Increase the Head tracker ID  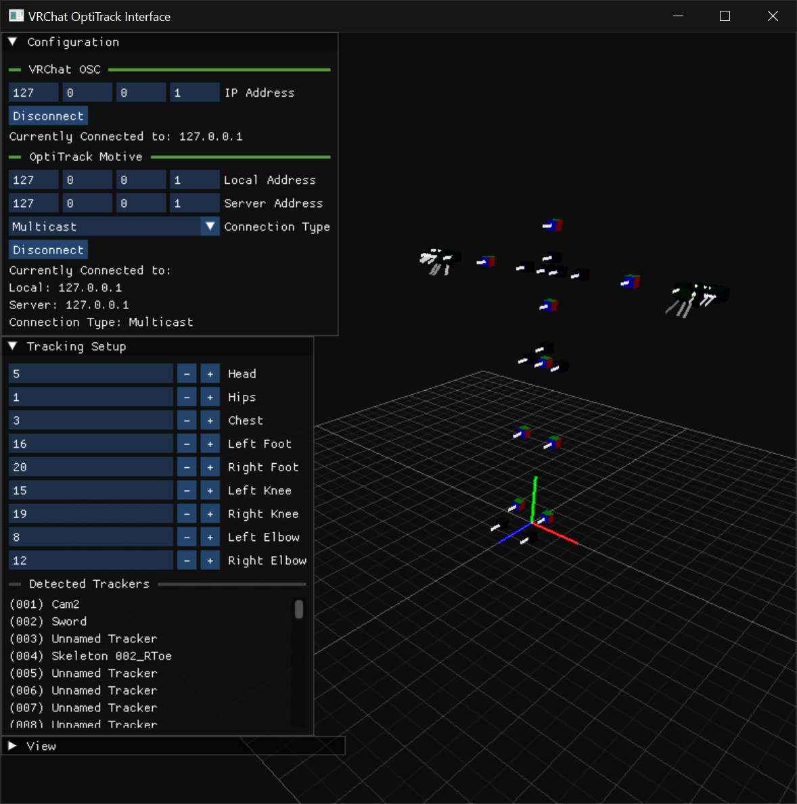[x=210, y=373]
